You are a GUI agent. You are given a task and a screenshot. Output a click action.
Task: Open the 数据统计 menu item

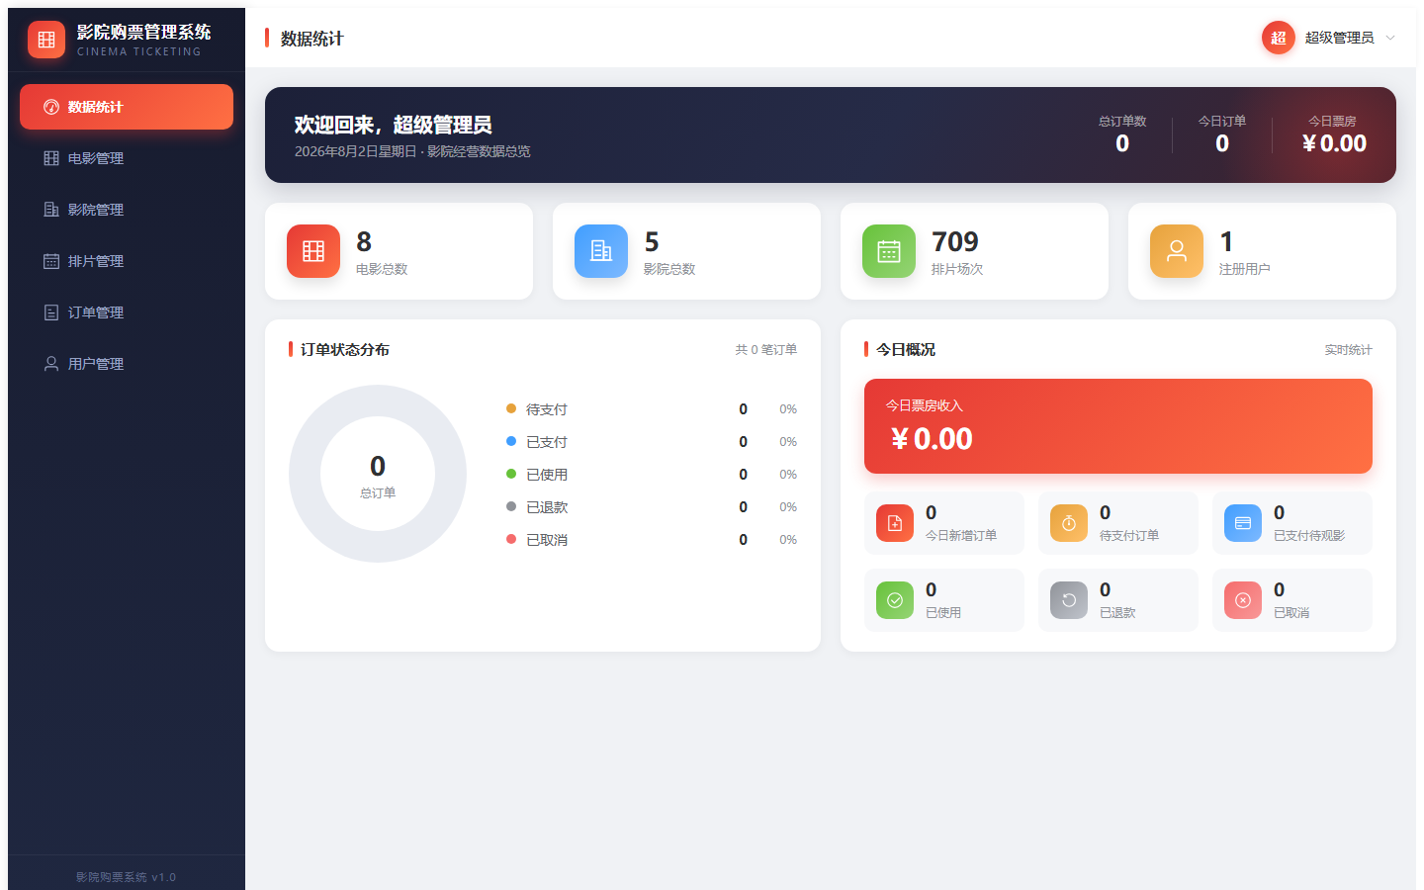127,107
